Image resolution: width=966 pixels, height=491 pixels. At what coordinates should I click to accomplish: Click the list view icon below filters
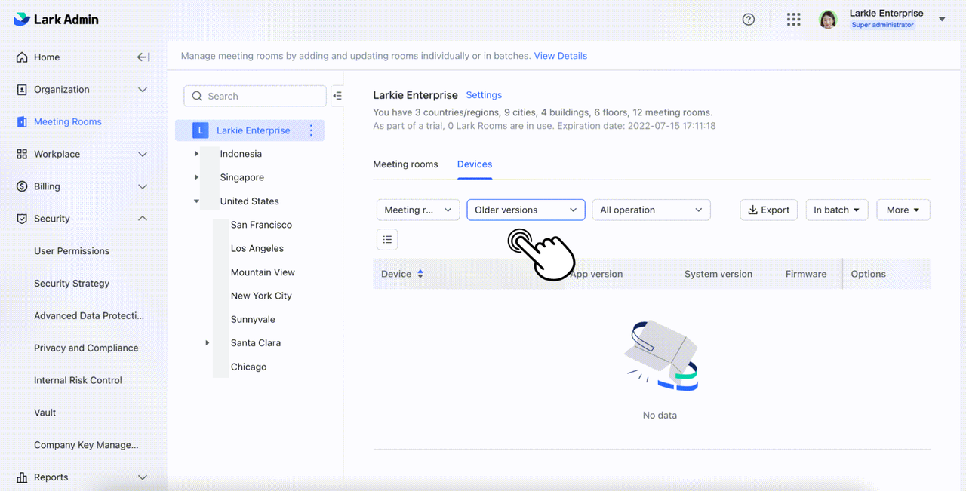point(387,240)
